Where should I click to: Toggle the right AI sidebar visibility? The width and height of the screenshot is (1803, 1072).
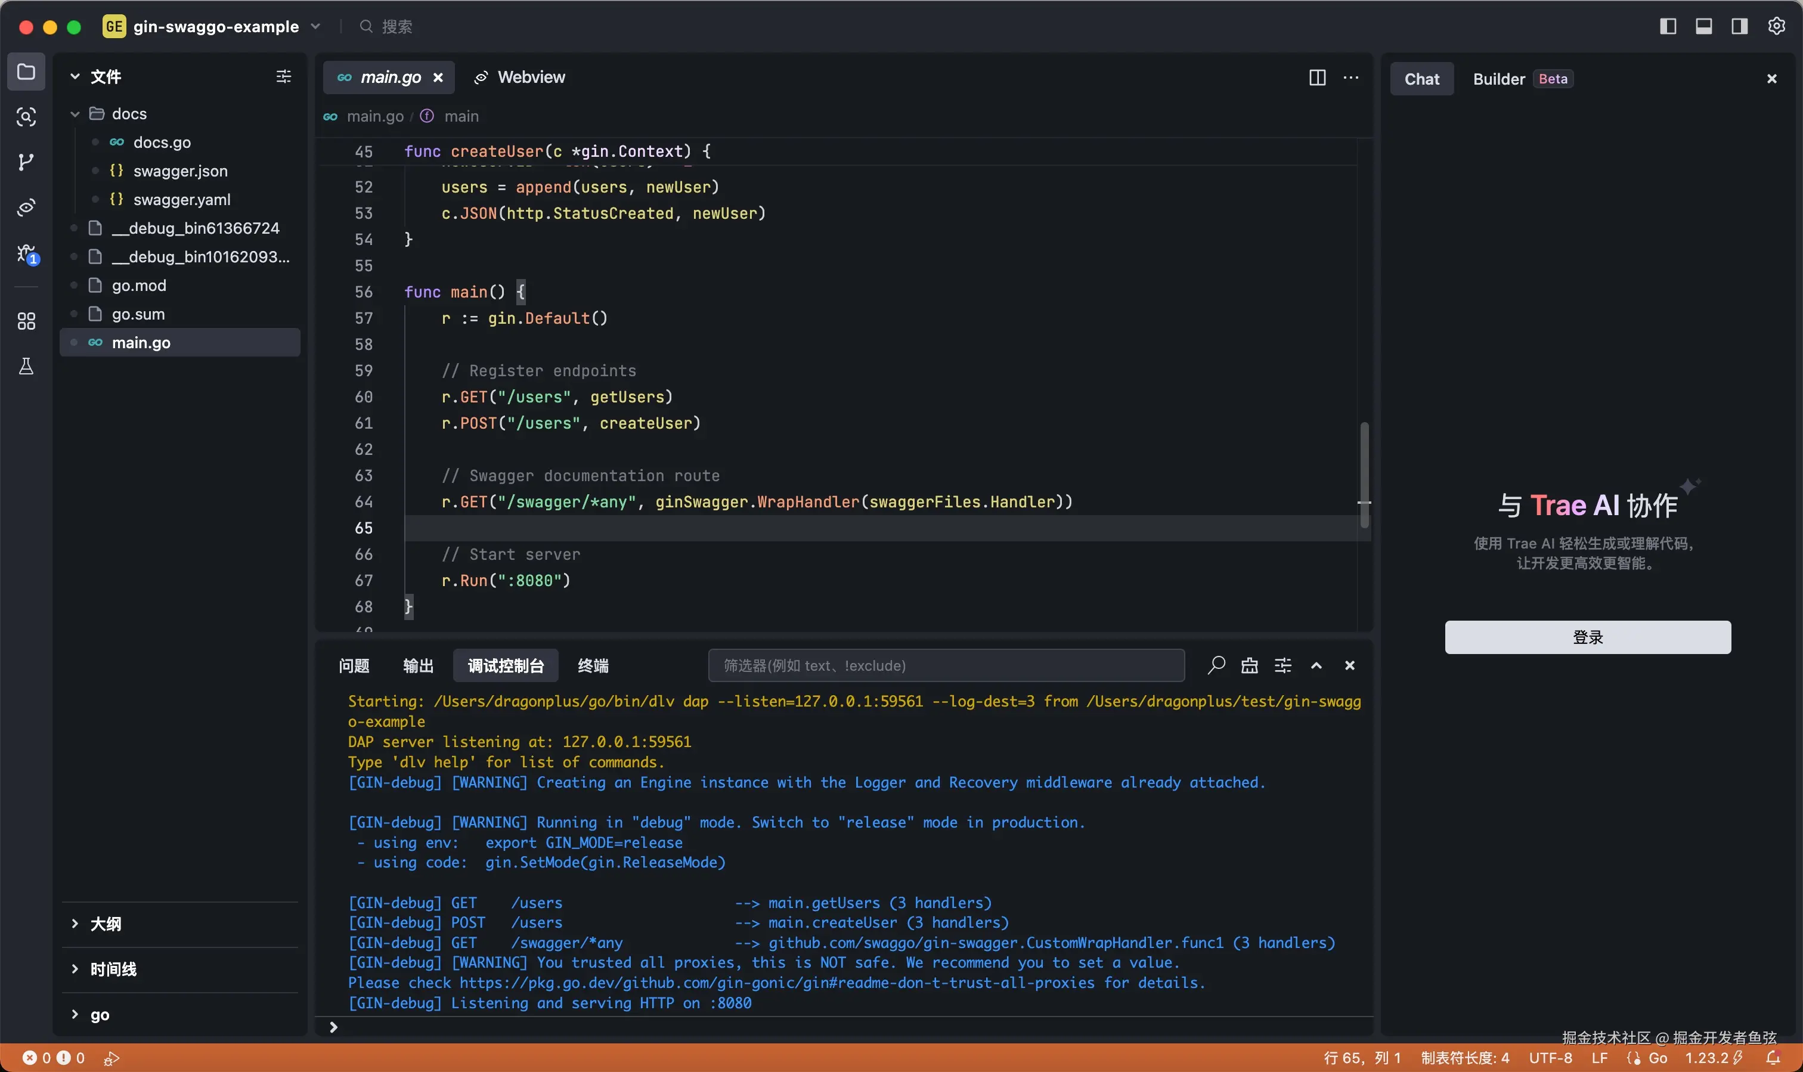(1739, 27)
